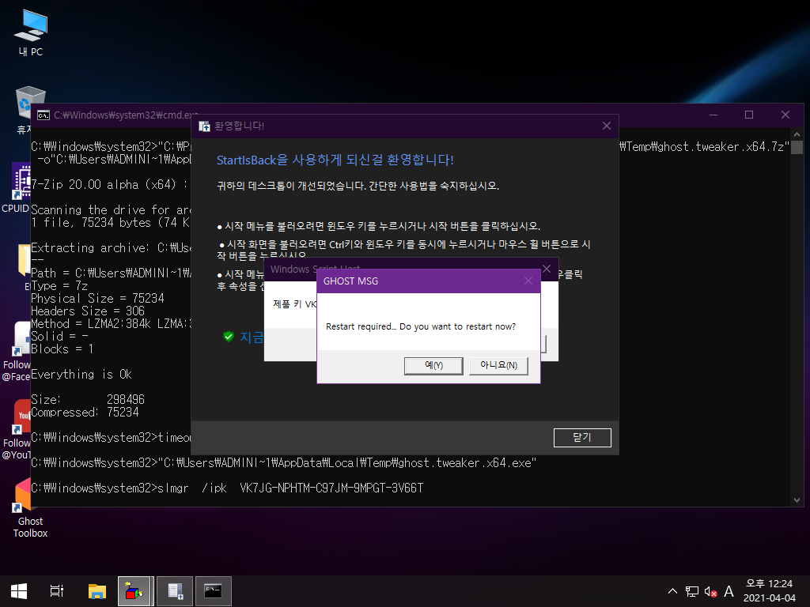Image resolution: width=810 pixels, height=607 pixels.
Task: Close the Windows Script Host dialog
Action: click(547, 269)
